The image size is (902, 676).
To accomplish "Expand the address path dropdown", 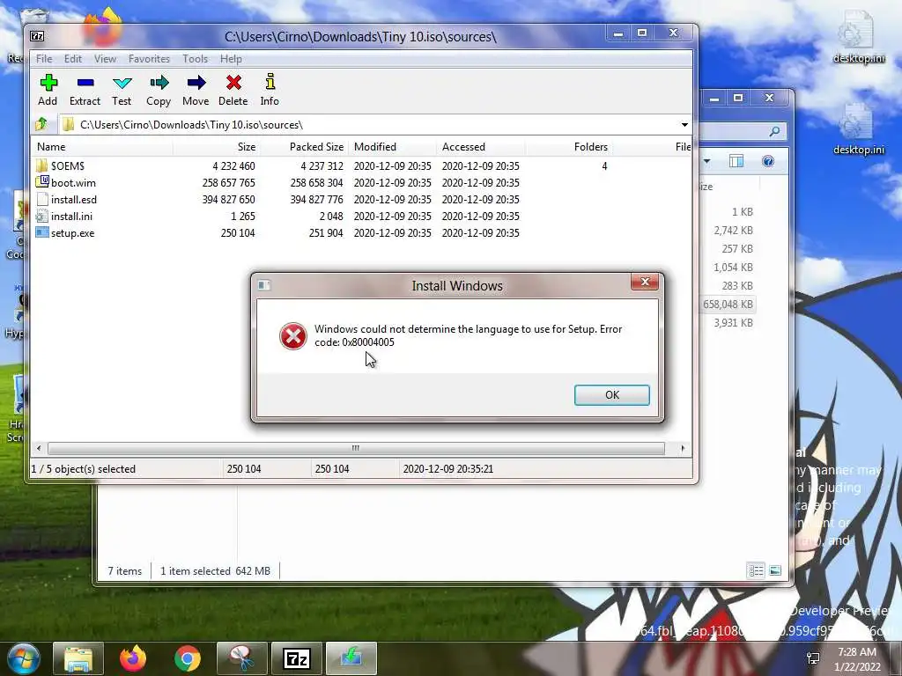I will (x=684, y=125).
